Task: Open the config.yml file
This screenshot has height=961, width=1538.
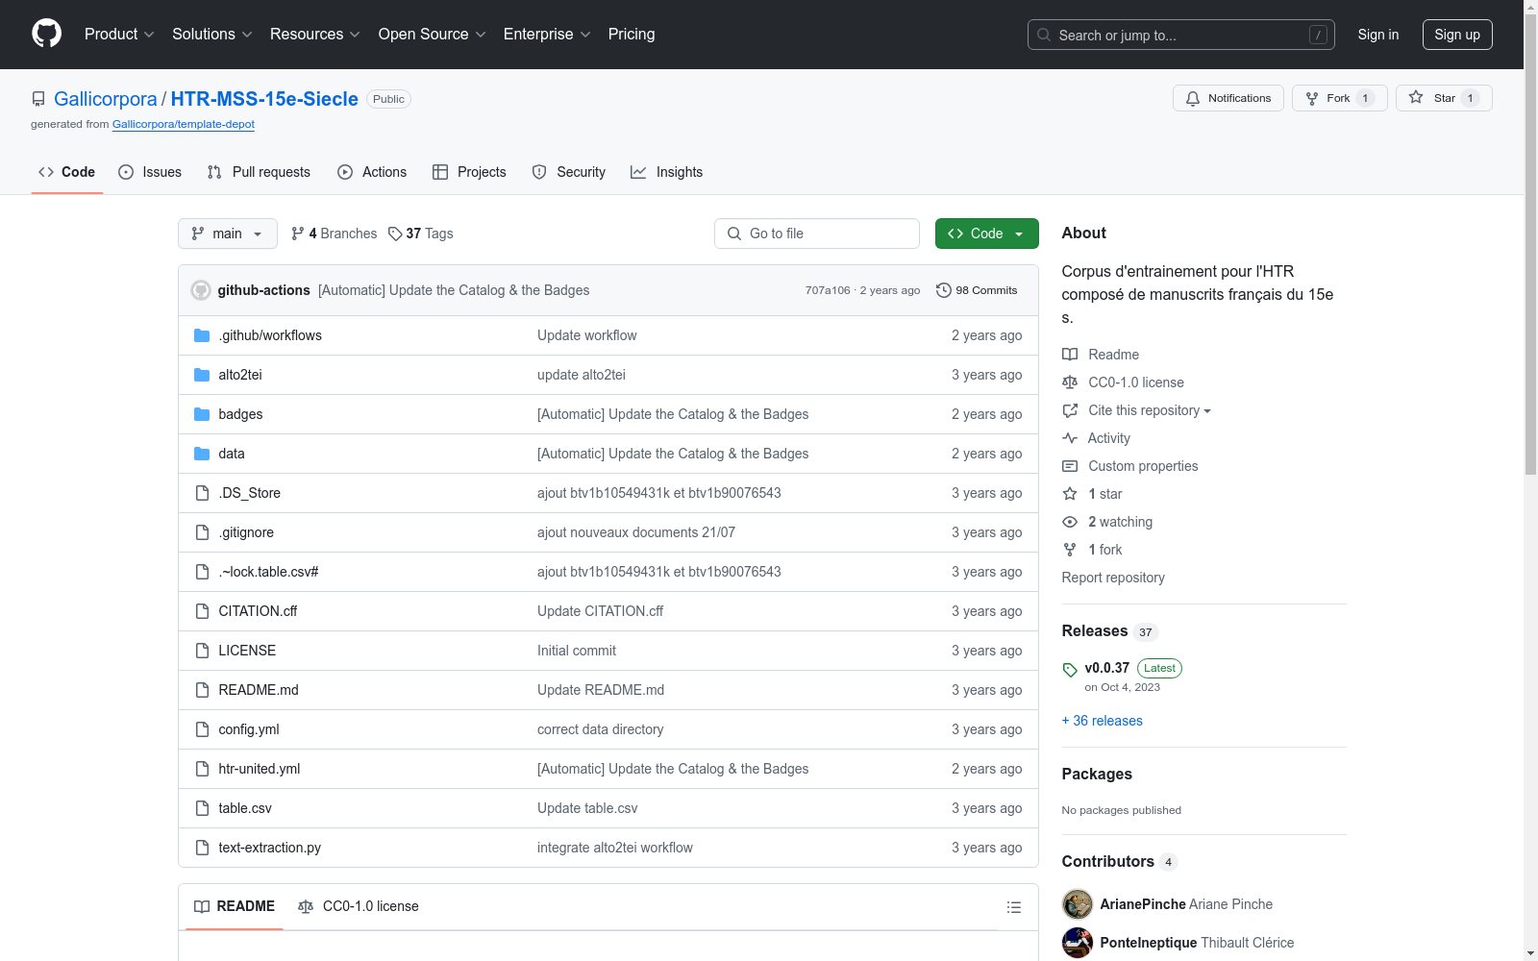Action: [x=249, y=729]
